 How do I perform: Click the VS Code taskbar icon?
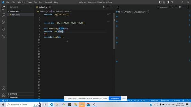tap(51, 104)
